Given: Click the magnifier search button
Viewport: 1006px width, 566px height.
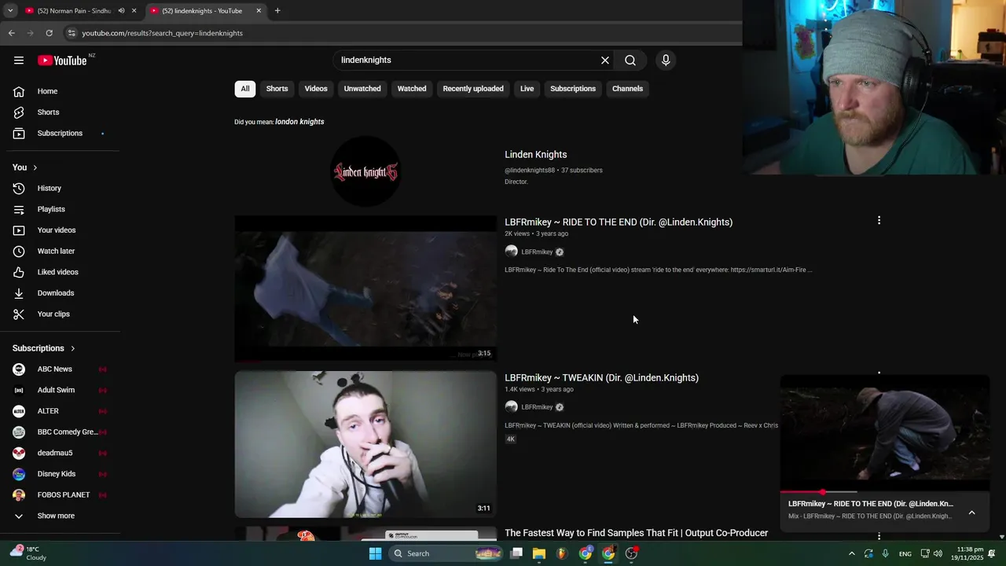Looking at the screenshot, I should (x=630, y=61).
